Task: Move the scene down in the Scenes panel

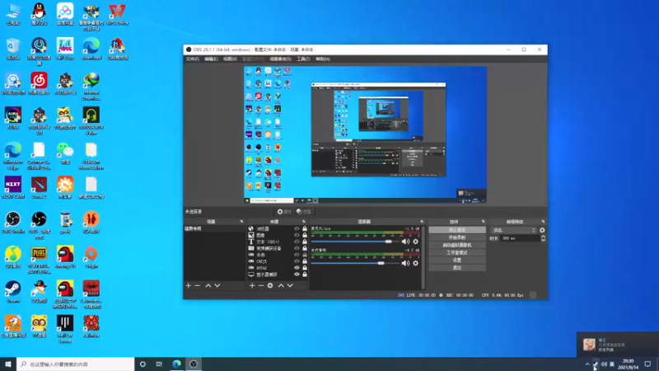Action: coord(217,285)
